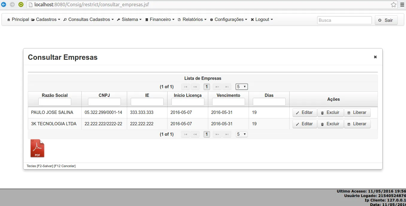The image size is (406, 206).
Task: Click bottom paginator first-page icon
Action: tap(185, 134)
